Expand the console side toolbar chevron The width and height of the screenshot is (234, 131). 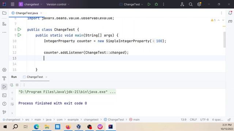point(12,113)
